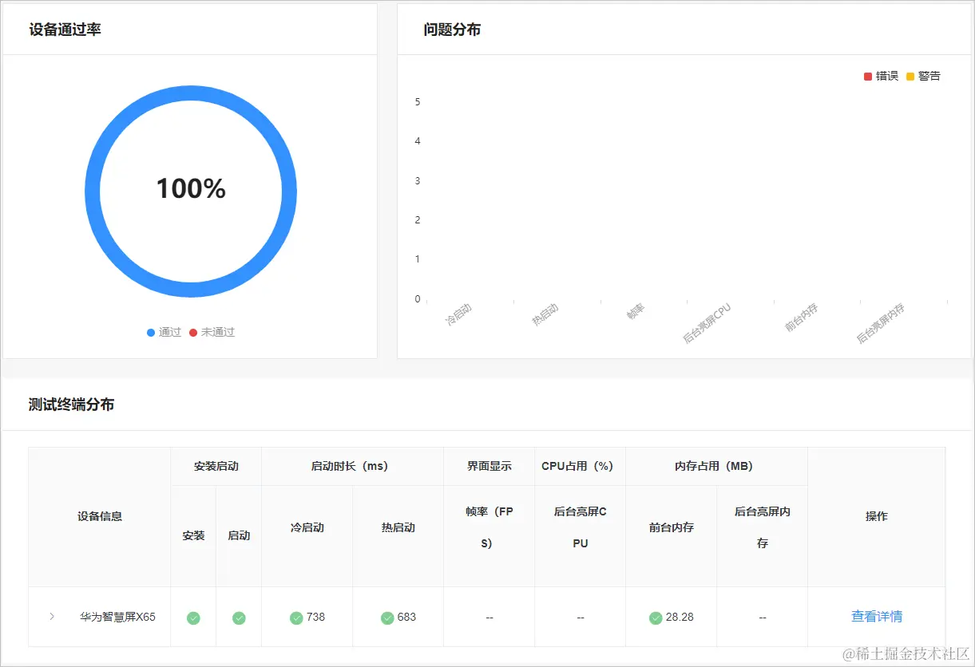Image resolution: width=975 pixels, height=667 pixels.
Task: Click the cold start value 738
Action: (315, 617)
